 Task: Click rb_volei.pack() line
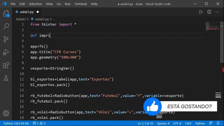(47, 118)
